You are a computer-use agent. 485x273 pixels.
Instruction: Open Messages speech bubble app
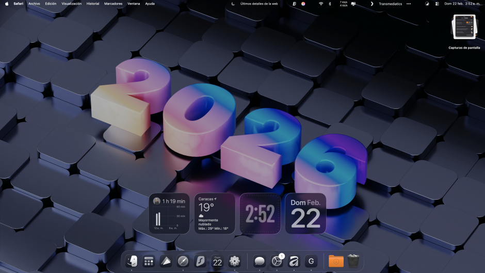260,261
